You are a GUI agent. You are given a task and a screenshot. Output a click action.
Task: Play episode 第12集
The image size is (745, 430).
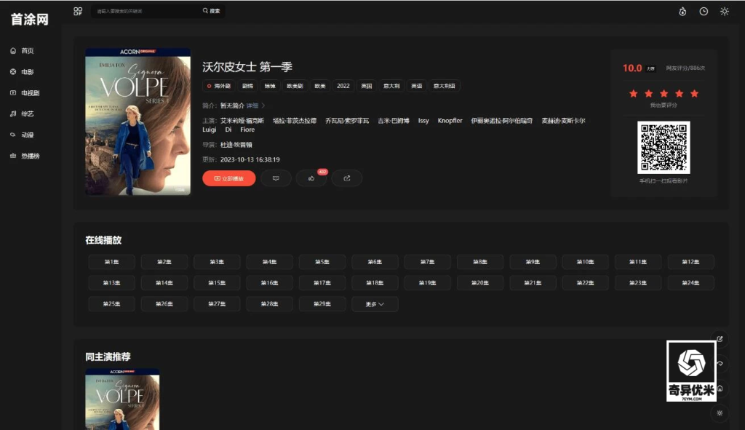(690, 262)
